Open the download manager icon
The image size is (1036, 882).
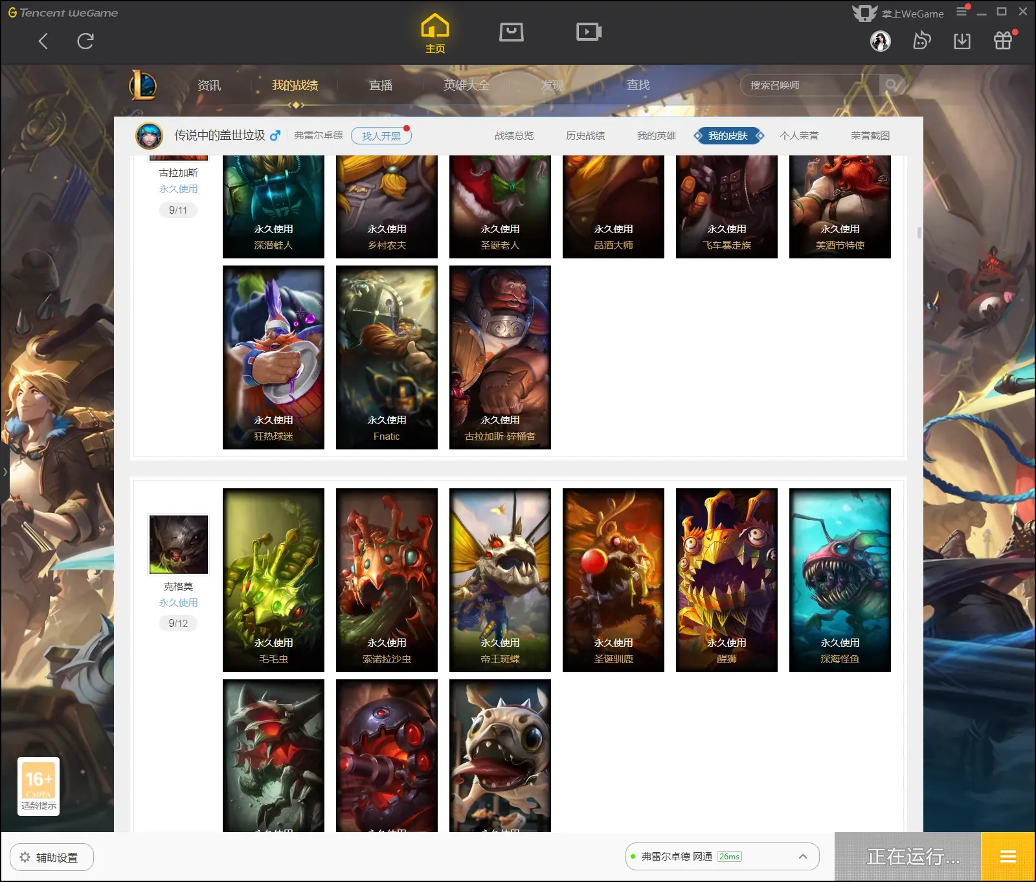point(962,41)
